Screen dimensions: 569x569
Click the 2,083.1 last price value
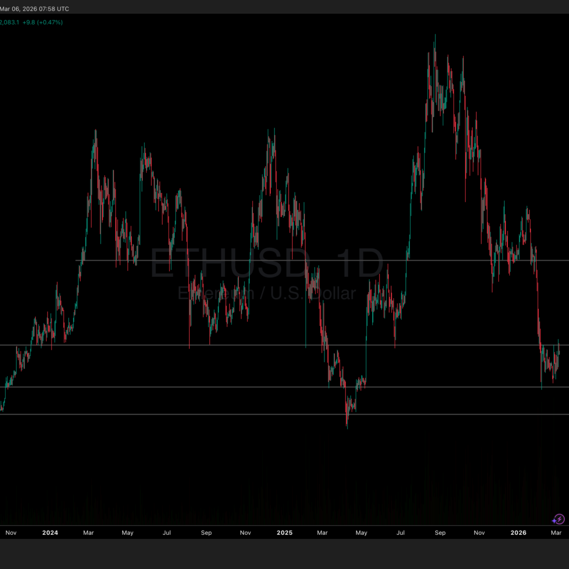[9, 22]
